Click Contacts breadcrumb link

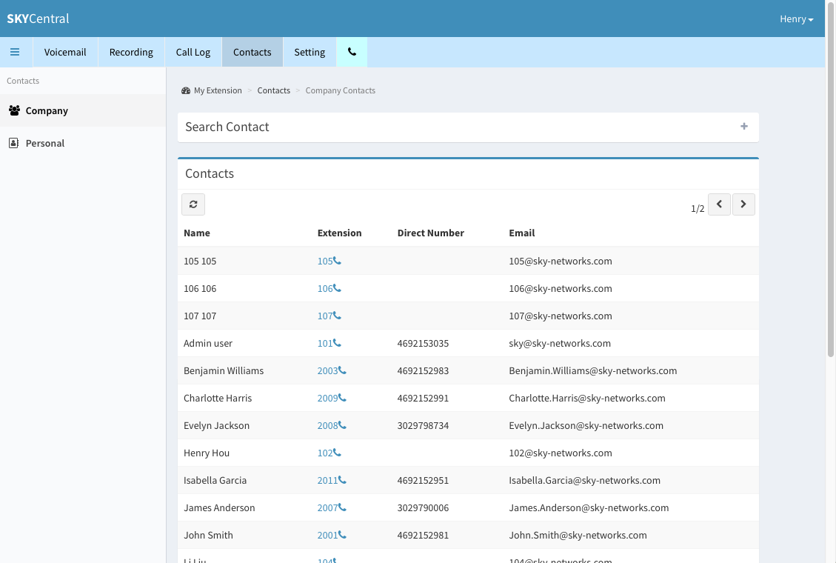(x=273, y=90)
